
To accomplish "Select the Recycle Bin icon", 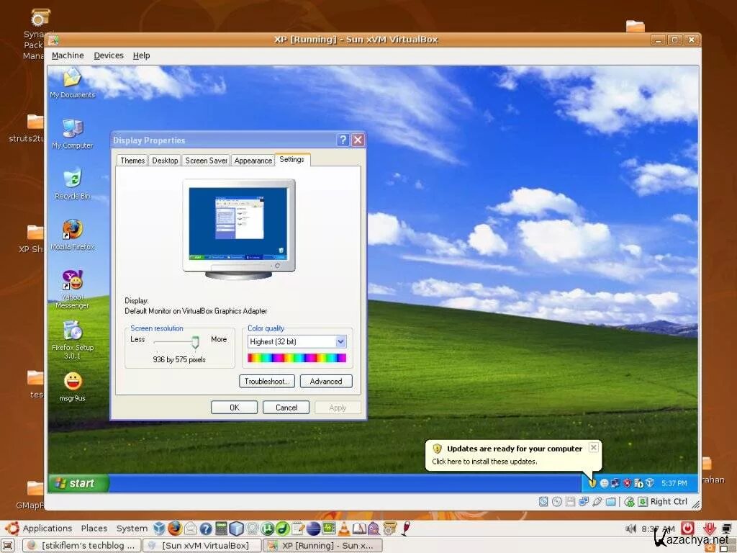I will point(73,184).
